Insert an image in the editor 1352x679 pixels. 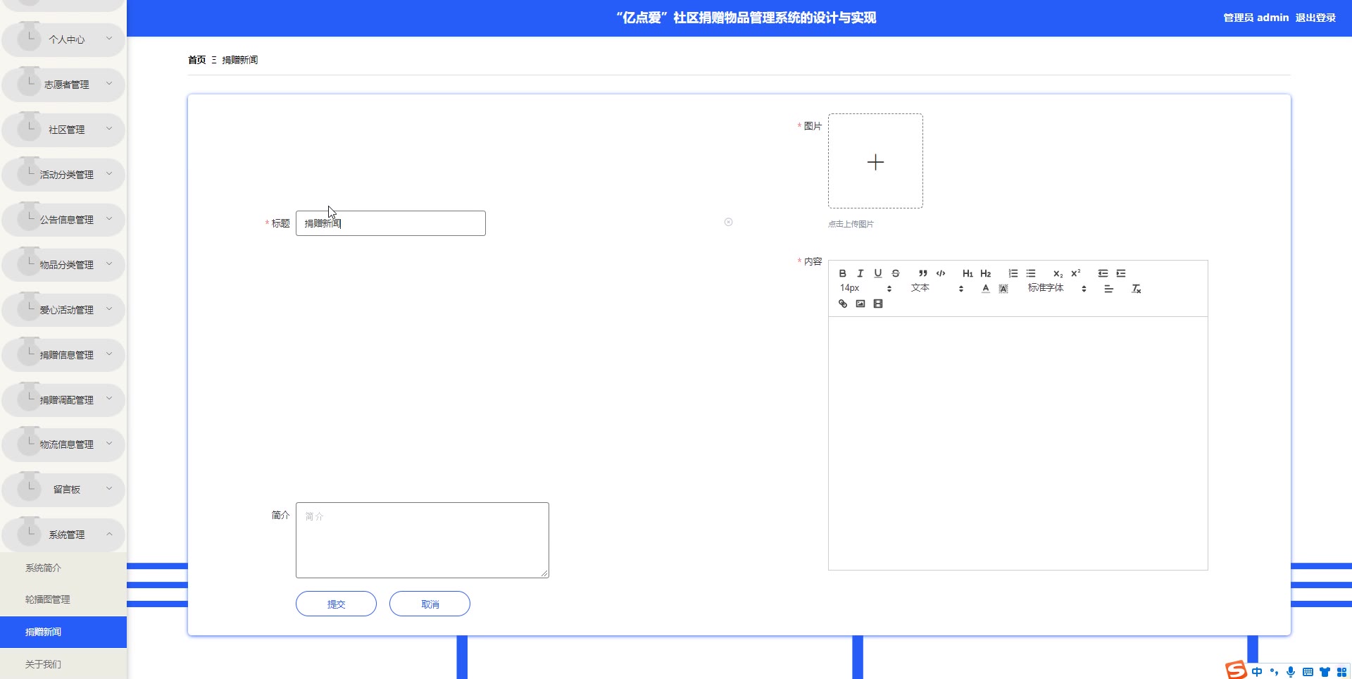(860, 304)
